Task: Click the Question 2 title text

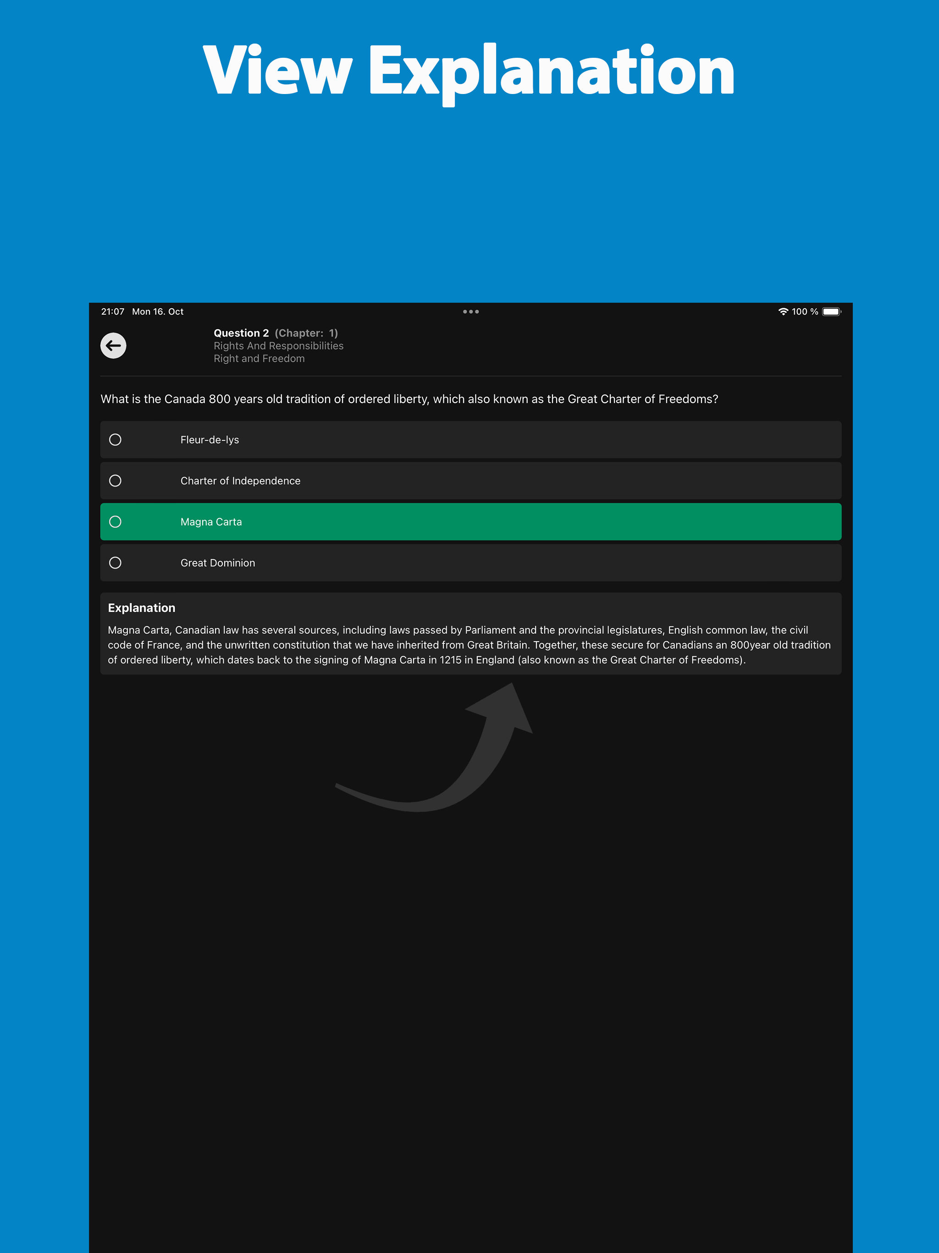Action: click(x=241, y=333)
